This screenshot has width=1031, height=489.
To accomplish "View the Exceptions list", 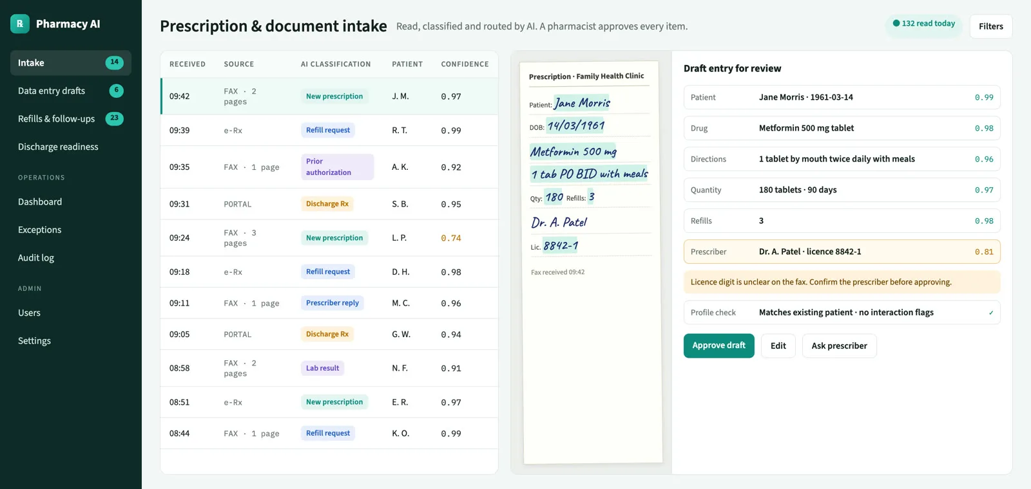I will tap(71, 230).
